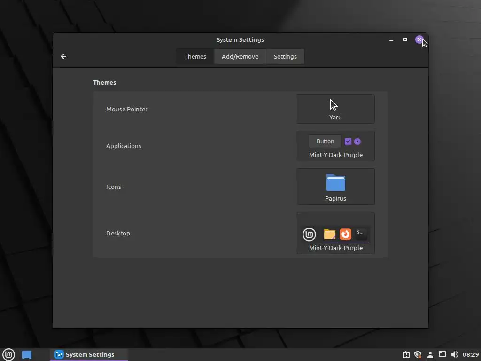Select System Settings in the taskbar
Viewport: 481px width, 361px height.
(x=89, y=354)
